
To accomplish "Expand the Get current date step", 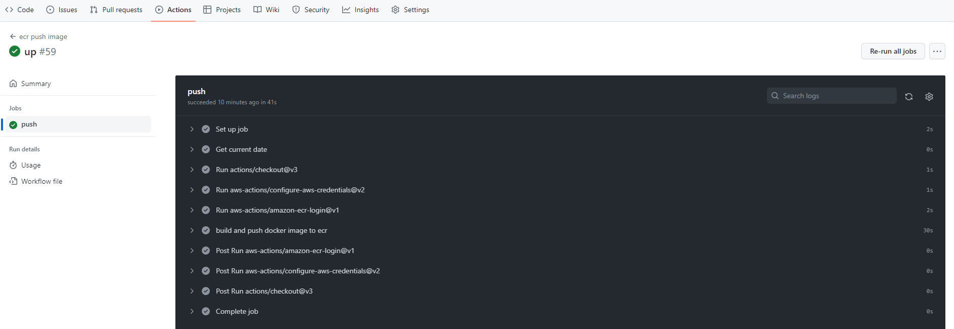I will [192, 149].
